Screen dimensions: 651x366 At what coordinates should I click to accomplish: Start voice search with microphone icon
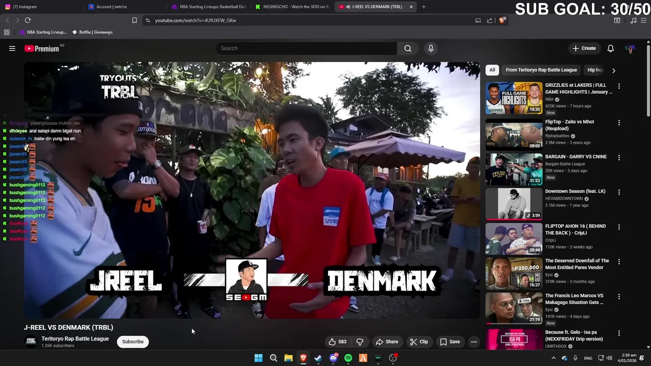431,48
